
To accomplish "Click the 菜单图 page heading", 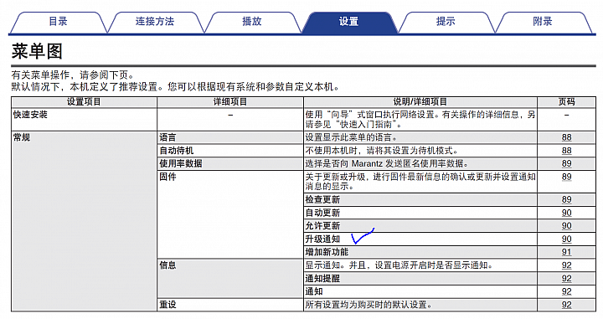I will 37,51.
